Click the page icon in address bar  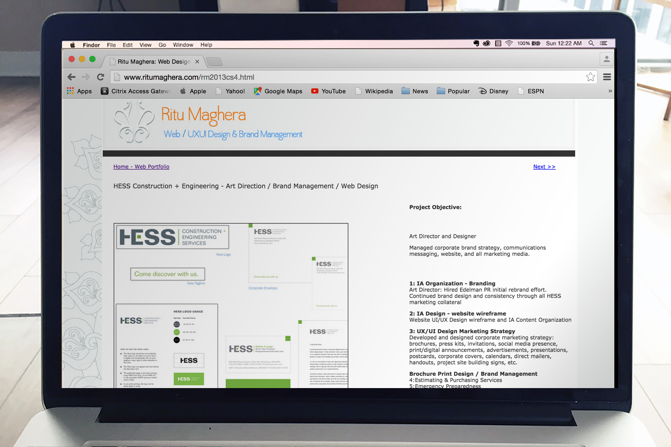[117, 77]
